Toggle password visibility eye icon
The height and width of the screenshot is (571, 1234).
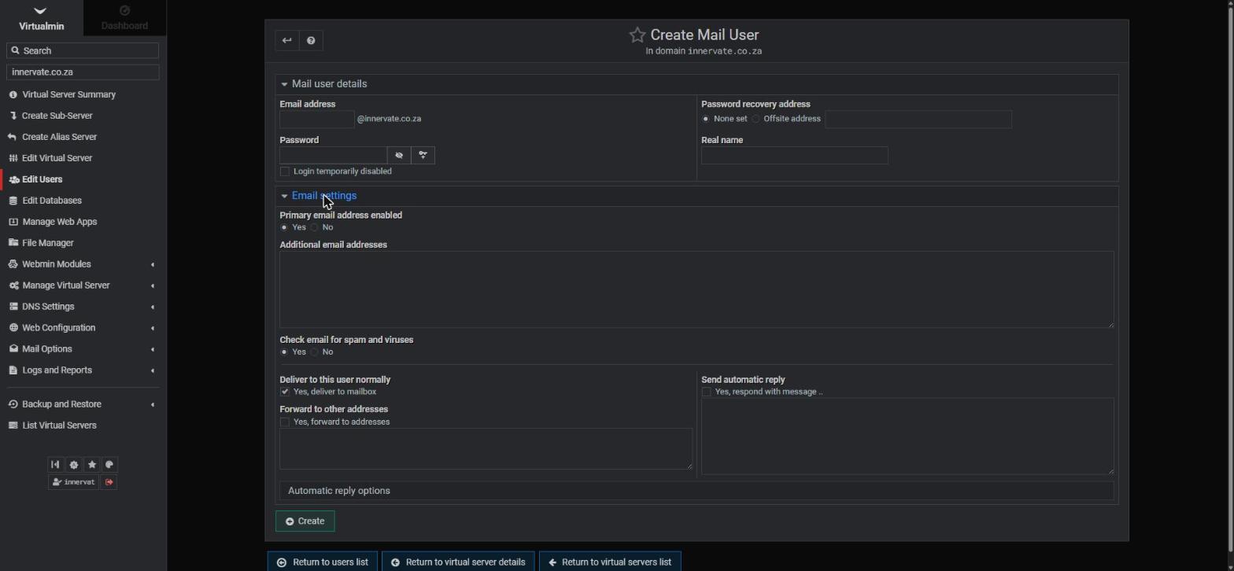(x=399, y=155)
